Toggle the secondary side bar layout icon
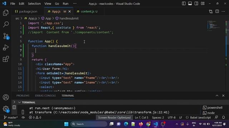The width and height of the screenshot is (229, 128). coord(196,4)
